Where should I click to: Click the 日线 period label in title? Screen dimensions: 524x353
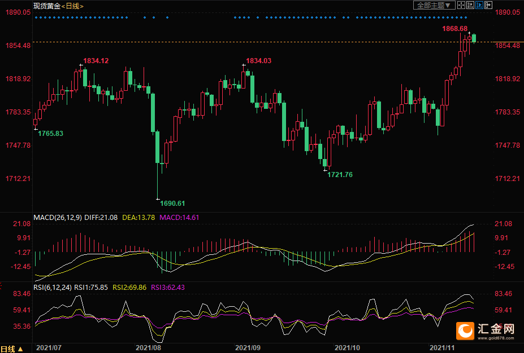tap(72, 6)
